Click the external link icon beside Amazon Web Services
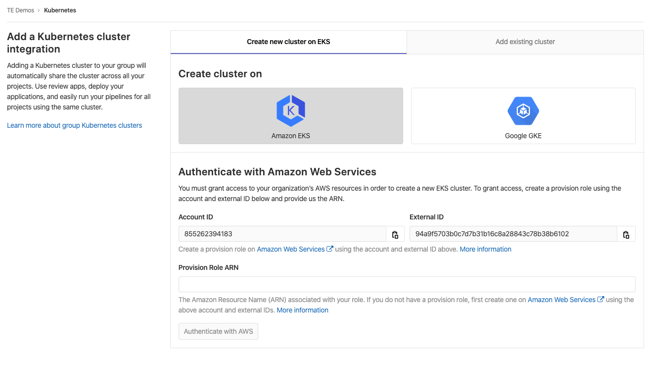Image resolution: width=649 pixels, height=366 pixels. 331,249
